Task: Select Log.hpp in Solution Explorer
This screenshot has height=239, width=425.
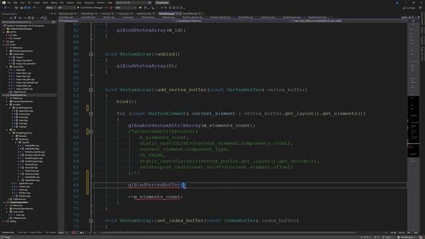Action: coord(23,127)
